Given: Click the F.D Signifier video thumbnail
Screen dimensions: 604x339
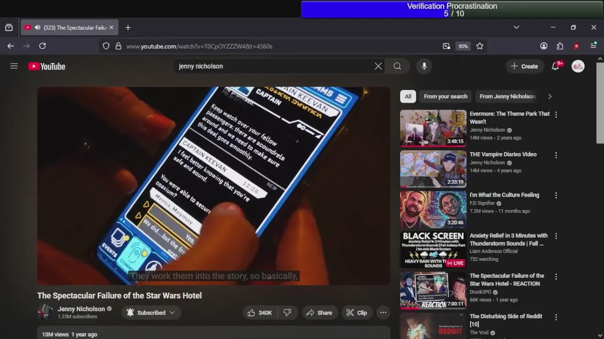Looking at the screenshot, I should point(433,210).
